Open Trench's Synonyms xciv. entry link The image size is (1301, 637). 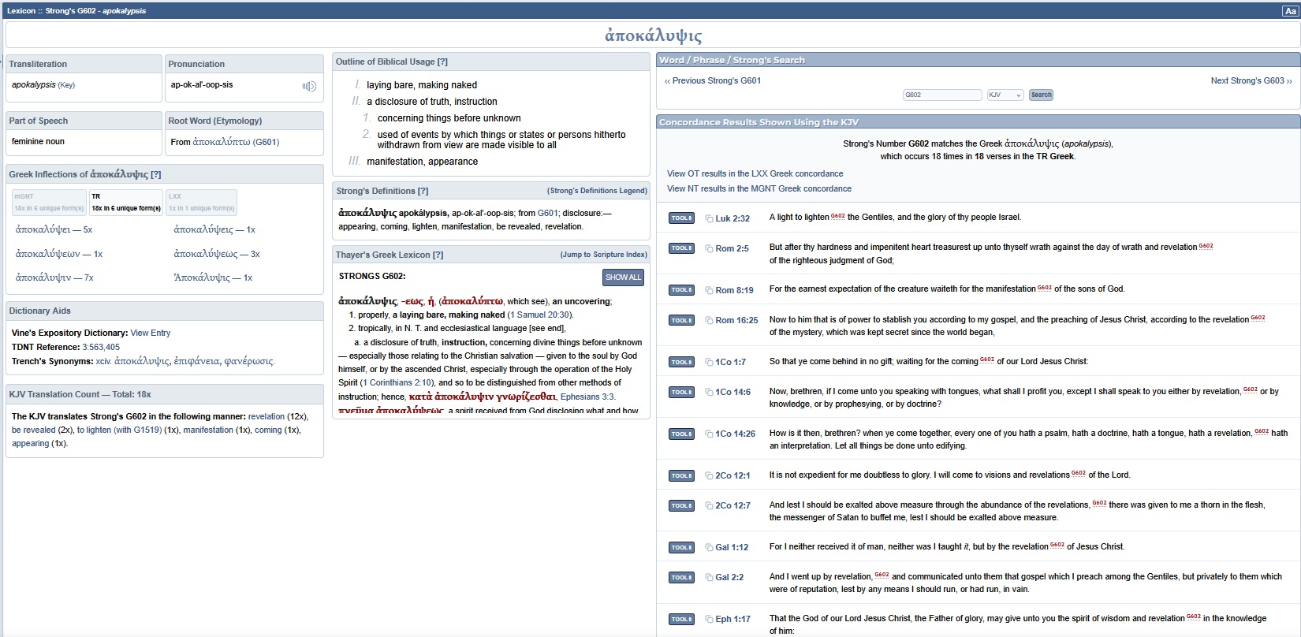pos(185,361)
